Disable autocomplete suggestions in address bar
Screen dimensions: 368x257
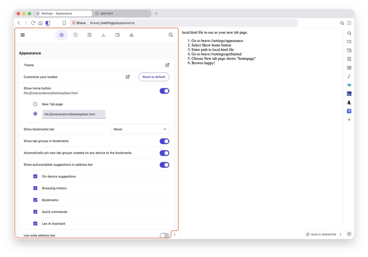click(x=164, y=165)
